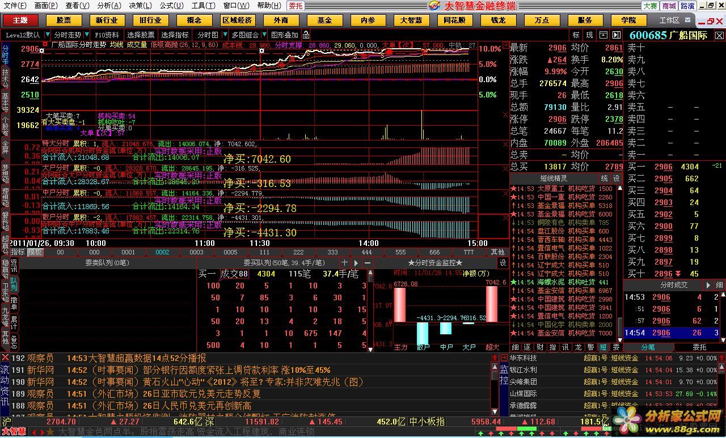
Task: Open the 公式(U) menu
Action: [x=171, y=6]
